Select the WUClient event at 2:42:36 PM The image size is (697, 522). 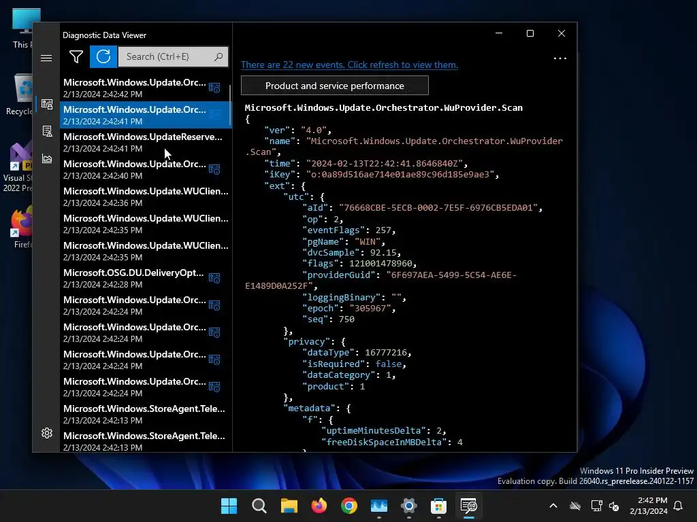pos(144,196)
